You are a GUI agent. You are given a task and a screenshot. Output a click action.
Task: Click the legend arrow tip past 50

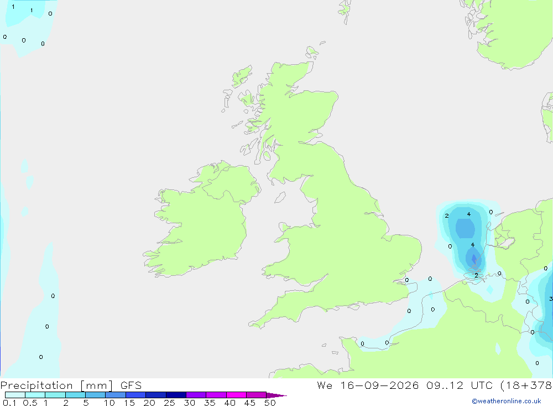pos(277,395)
